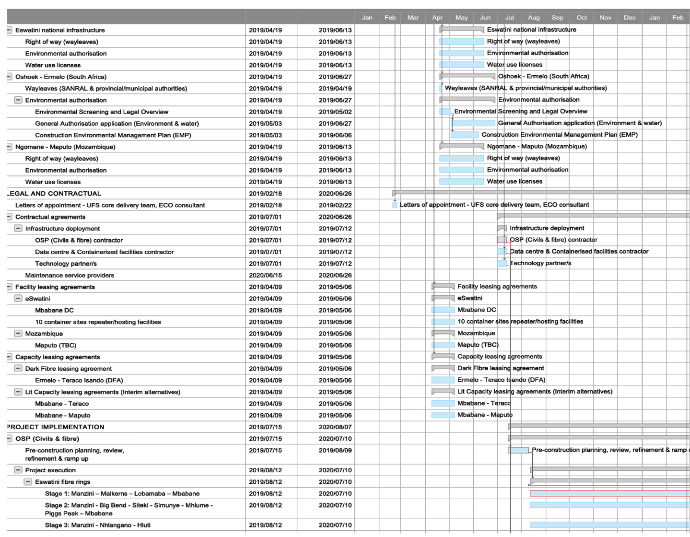Click the red Stage 1 Manzini Gantt bar
690x537 pixels.
tap(609, 493)
